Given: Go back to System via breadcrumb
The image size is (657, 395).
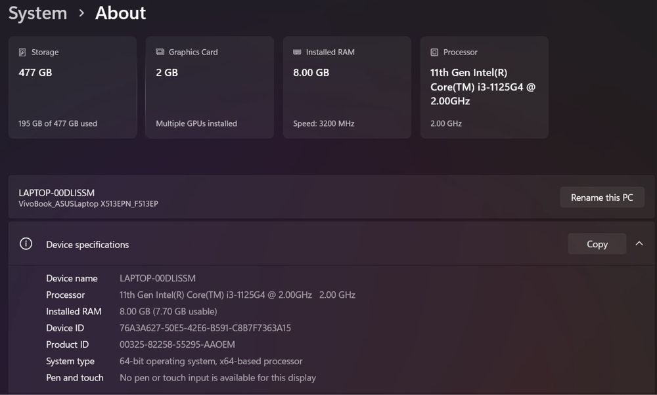Looking at the screenshot, I should coord(37,13).
